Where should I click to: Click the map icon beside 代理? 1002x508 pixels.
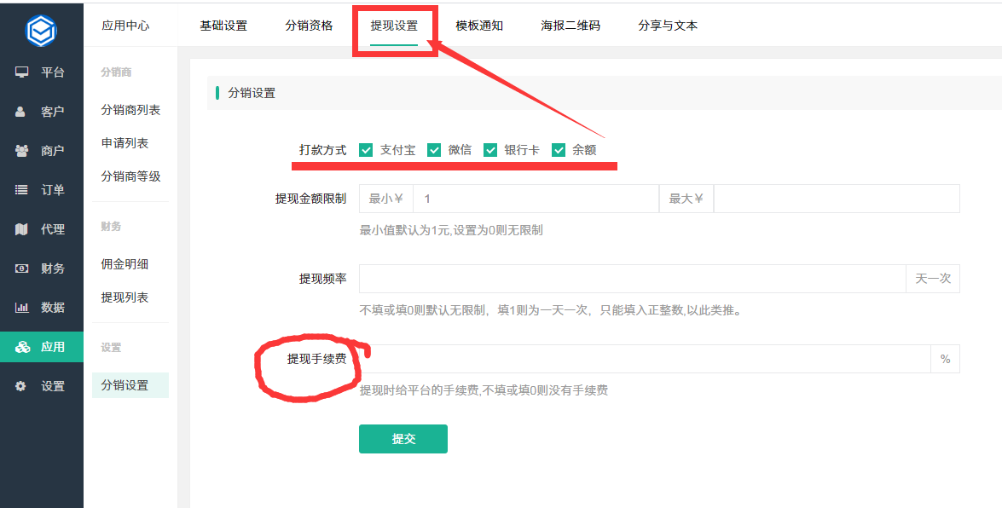pyautogui.click(x=21, y=228)
